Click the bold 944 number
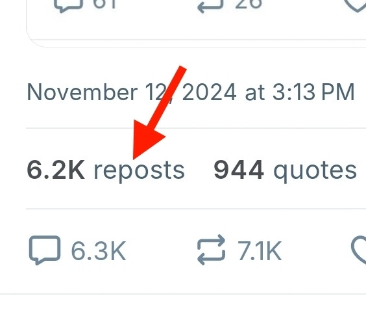 click(239, 170)
